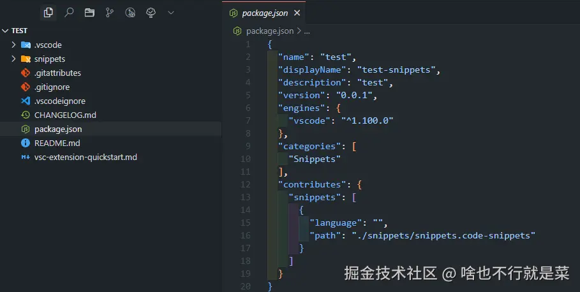Screen dimensions: 580x292
Task: Collapse the TEST root folder
Action: (5, 31)
